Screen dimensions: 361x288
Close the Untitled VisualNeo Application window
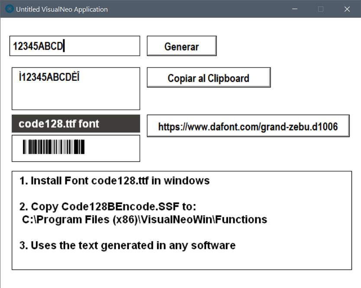[347, 9]
